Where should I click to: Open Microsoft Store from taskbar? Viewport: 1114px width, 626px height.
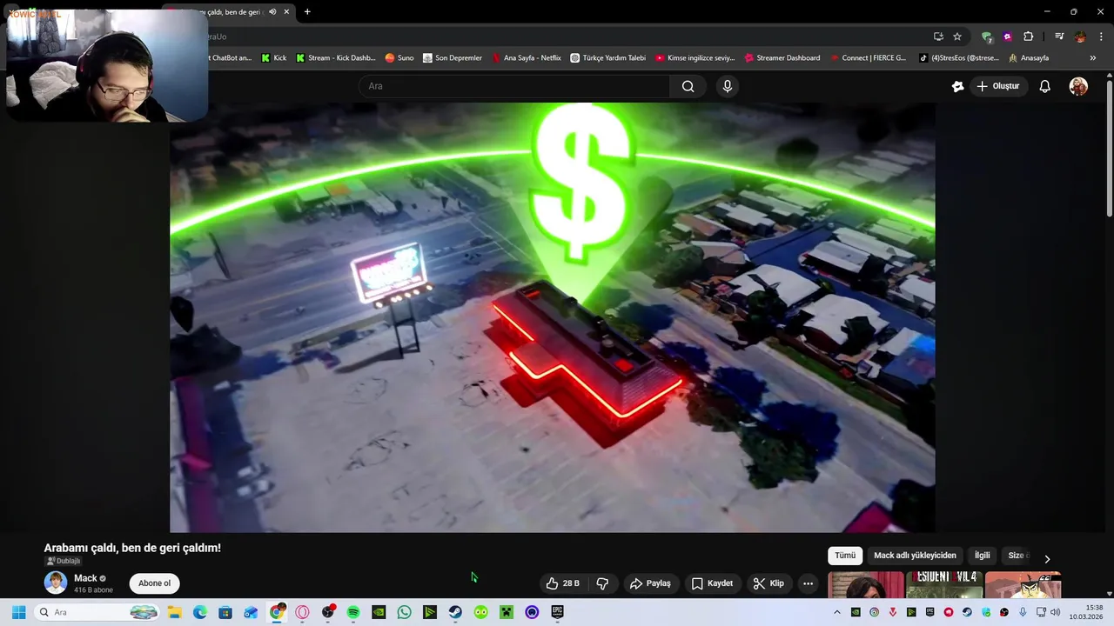[225, 612]
